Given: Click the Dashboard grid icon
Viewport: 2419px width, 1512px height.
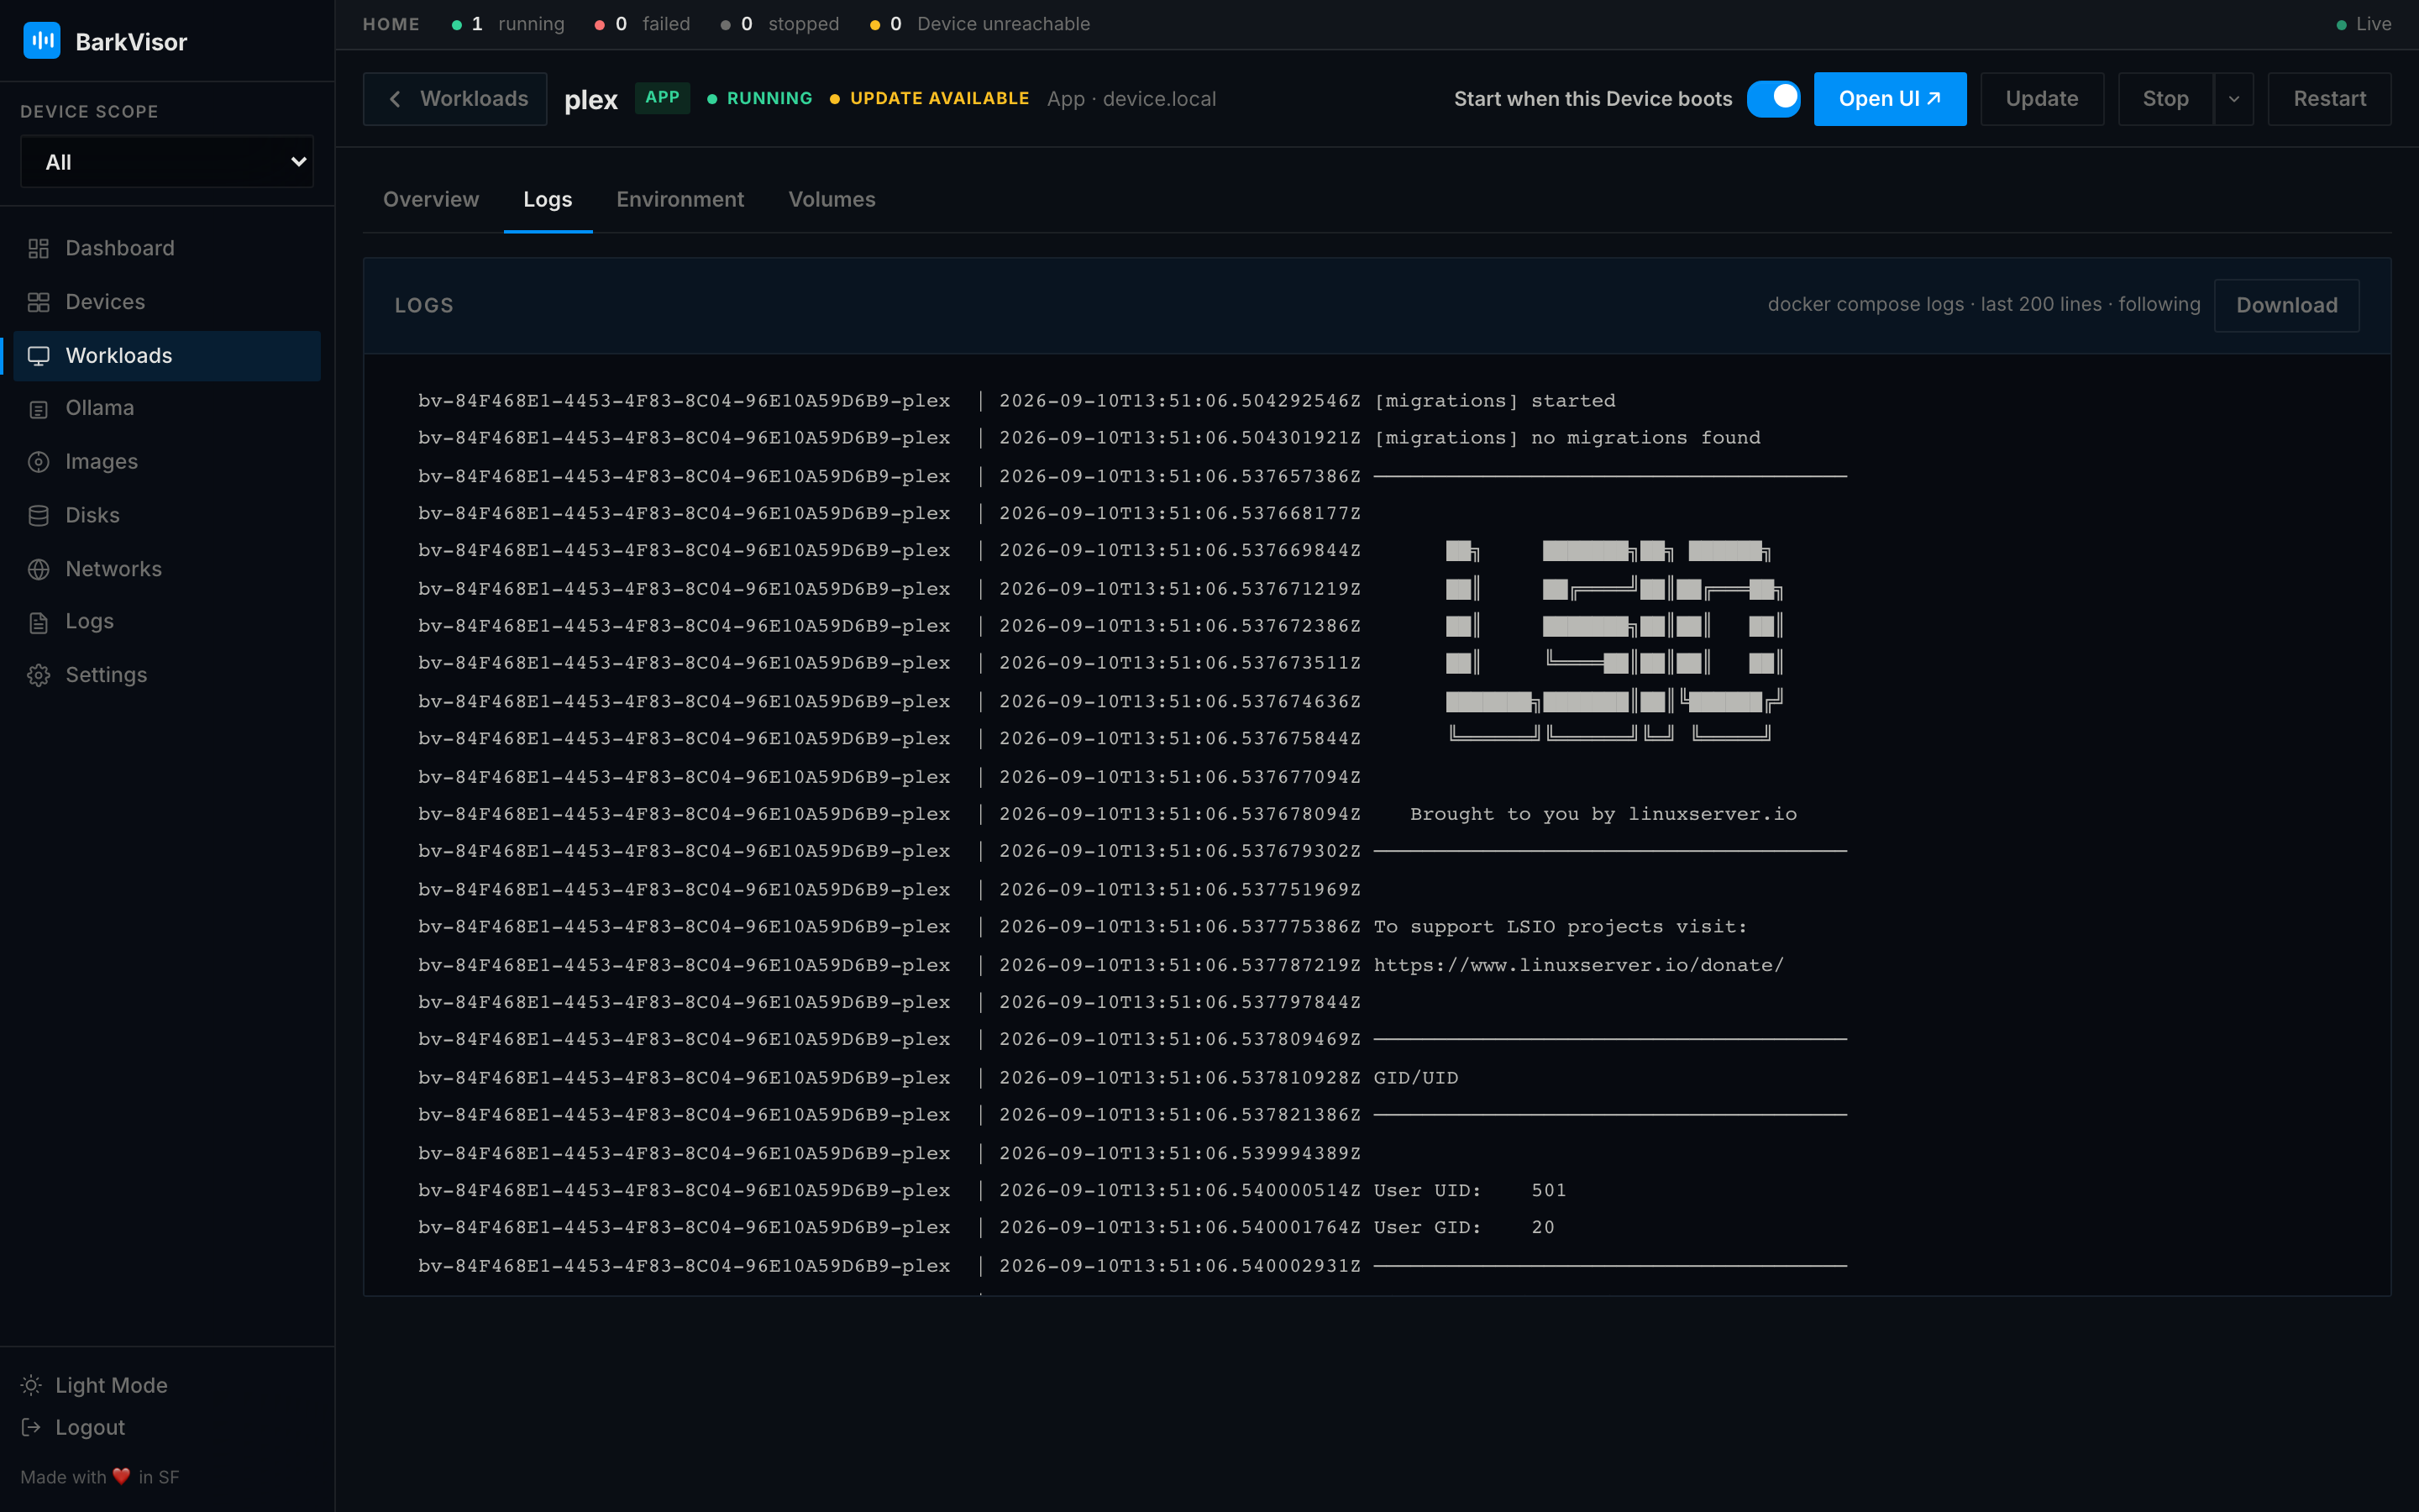Looking at the screenshot, I should (x=38, y=248).
